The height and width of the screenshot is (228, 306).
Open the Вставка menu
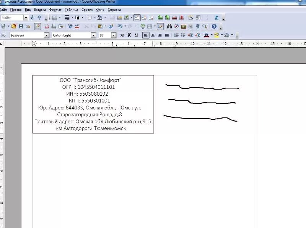[x=40, y=10]
